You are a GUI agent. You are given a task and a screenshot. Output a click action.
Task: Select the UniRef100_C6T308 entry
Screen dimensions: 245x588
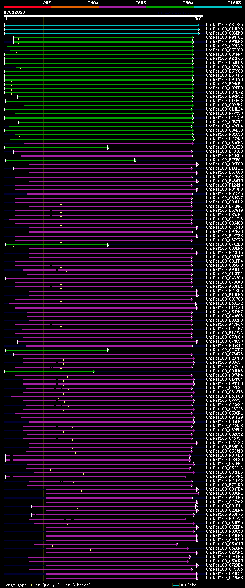tap(224, 50)
